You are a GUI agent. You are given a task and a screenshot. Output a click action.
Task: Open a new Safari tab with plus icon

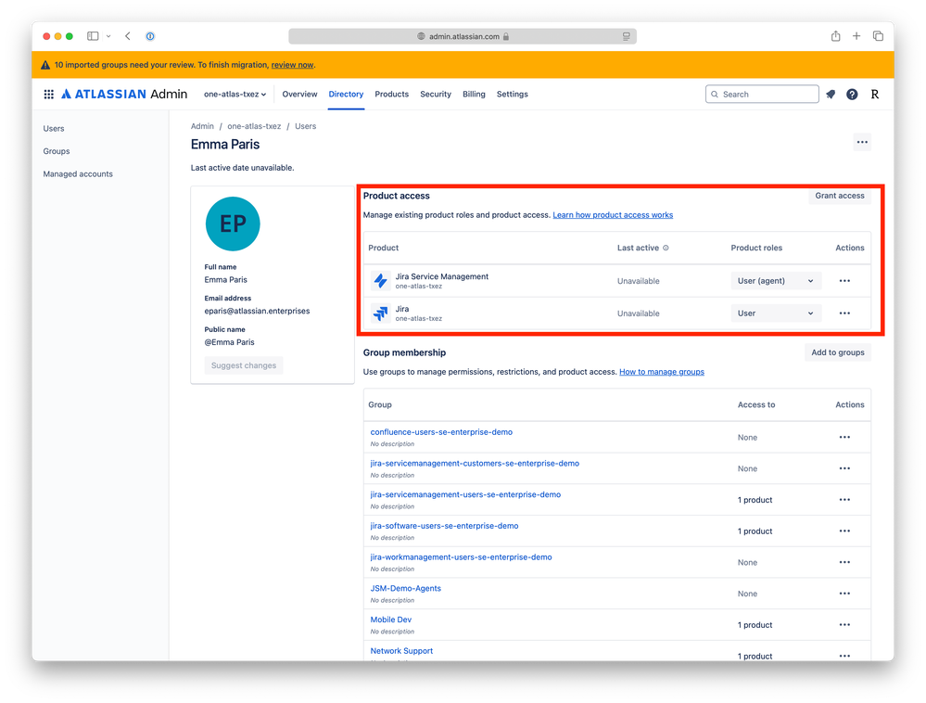(x=856, y=36)
